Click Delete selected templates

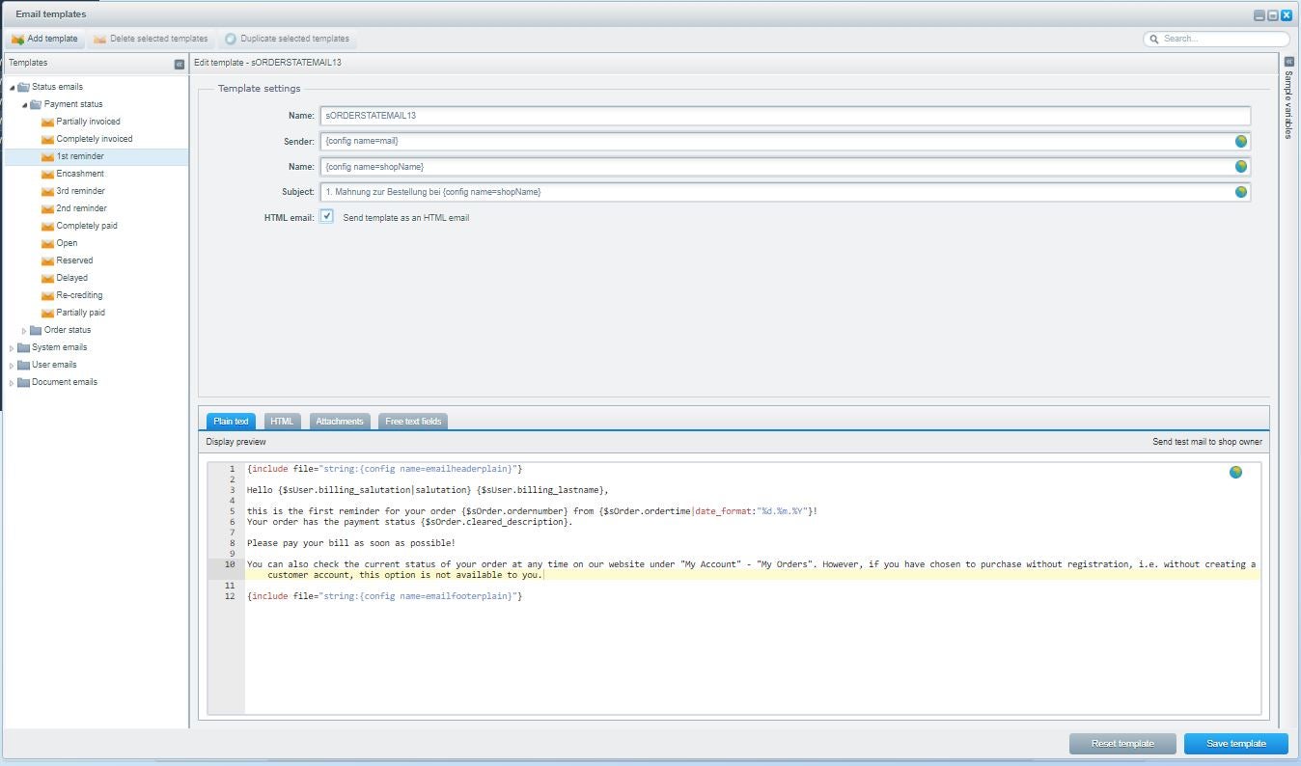coord(151,39)
